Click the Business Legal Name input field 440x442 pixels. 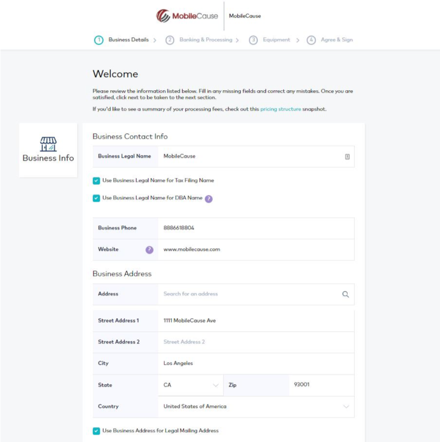coord(256,156)
